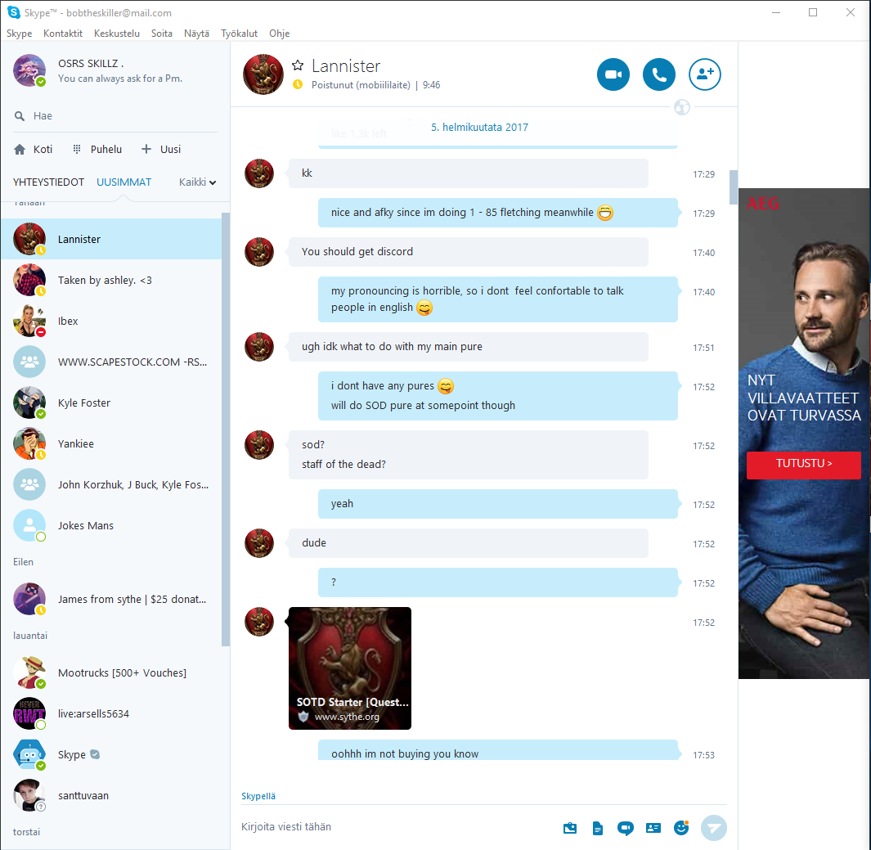871x850 pixels.
Task: Open chat with James from sythe
Action: [x=111, y=599]
